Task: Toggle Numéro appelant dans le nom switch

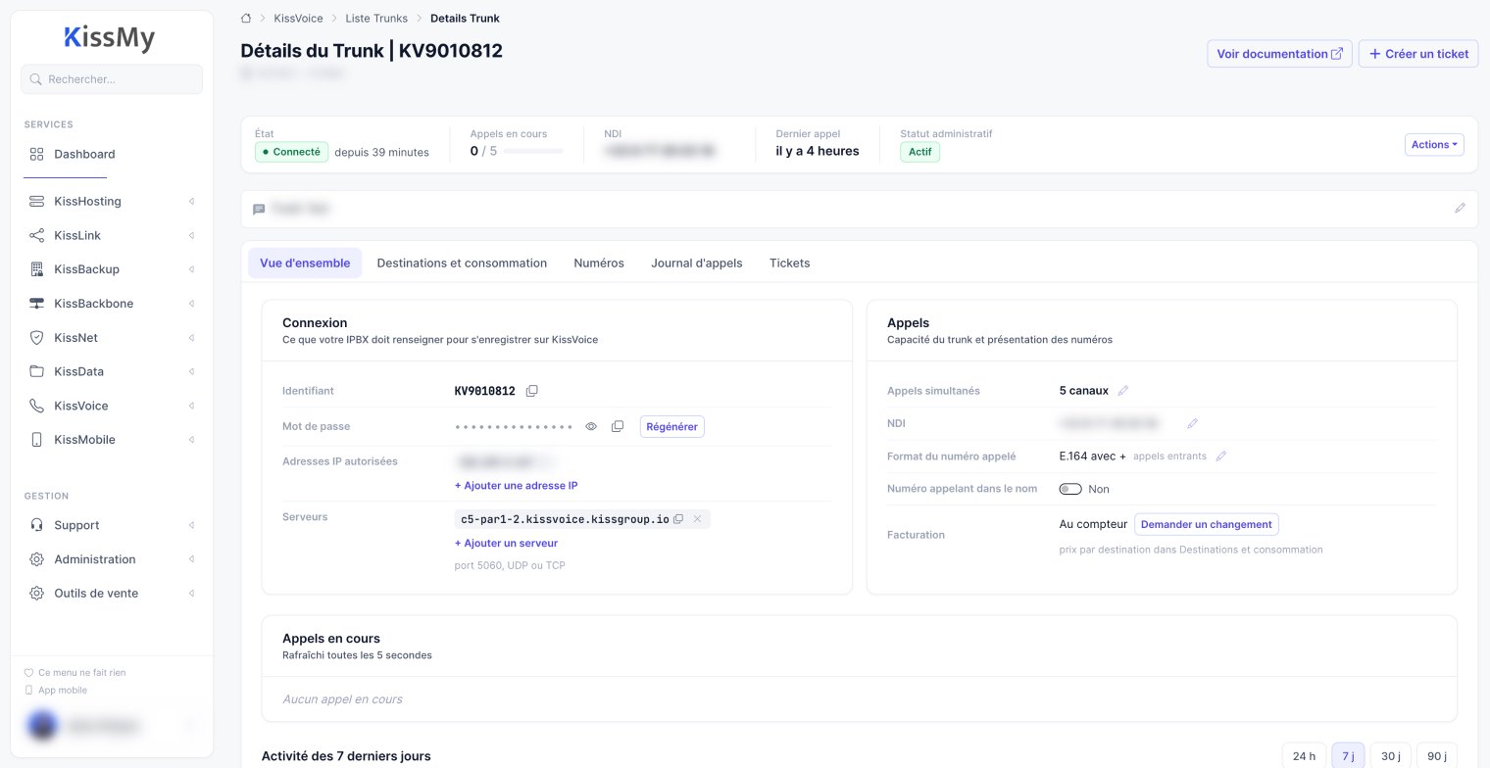Action: click(x=1070, y=489)
